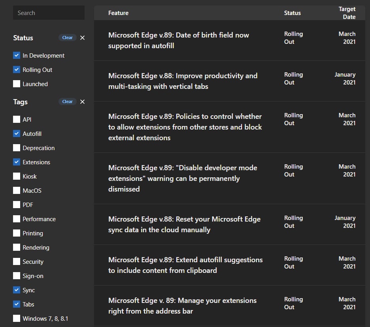This screenshot has width=370, height=327.
Task: Open Reset Edge sync data feature
Action: [184, 224]
